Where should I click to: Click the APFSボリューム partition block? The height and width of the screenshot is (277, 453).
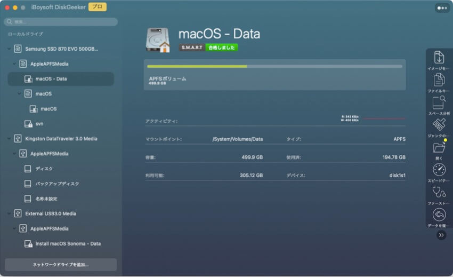pos(274,75)
